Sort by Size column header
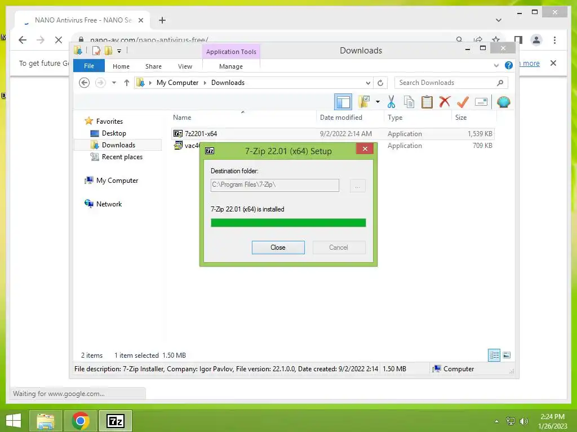The image size is (577, 432). tap(461, 118)
